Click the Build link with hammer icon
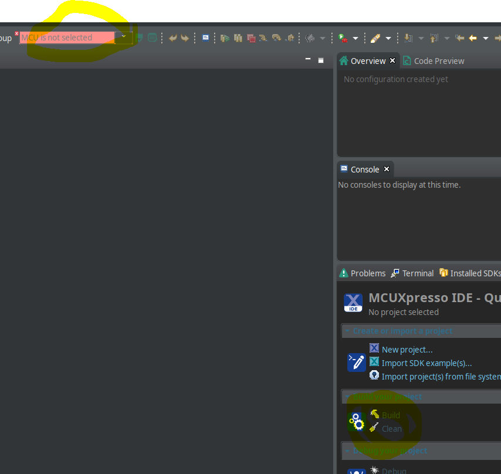The width and height of the screenshot is (501, 474). pos(391,415)
